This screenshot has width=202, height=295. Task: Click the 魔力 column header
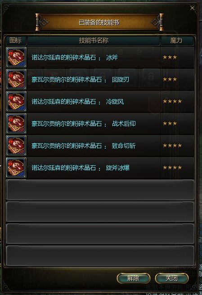point(177,41)
